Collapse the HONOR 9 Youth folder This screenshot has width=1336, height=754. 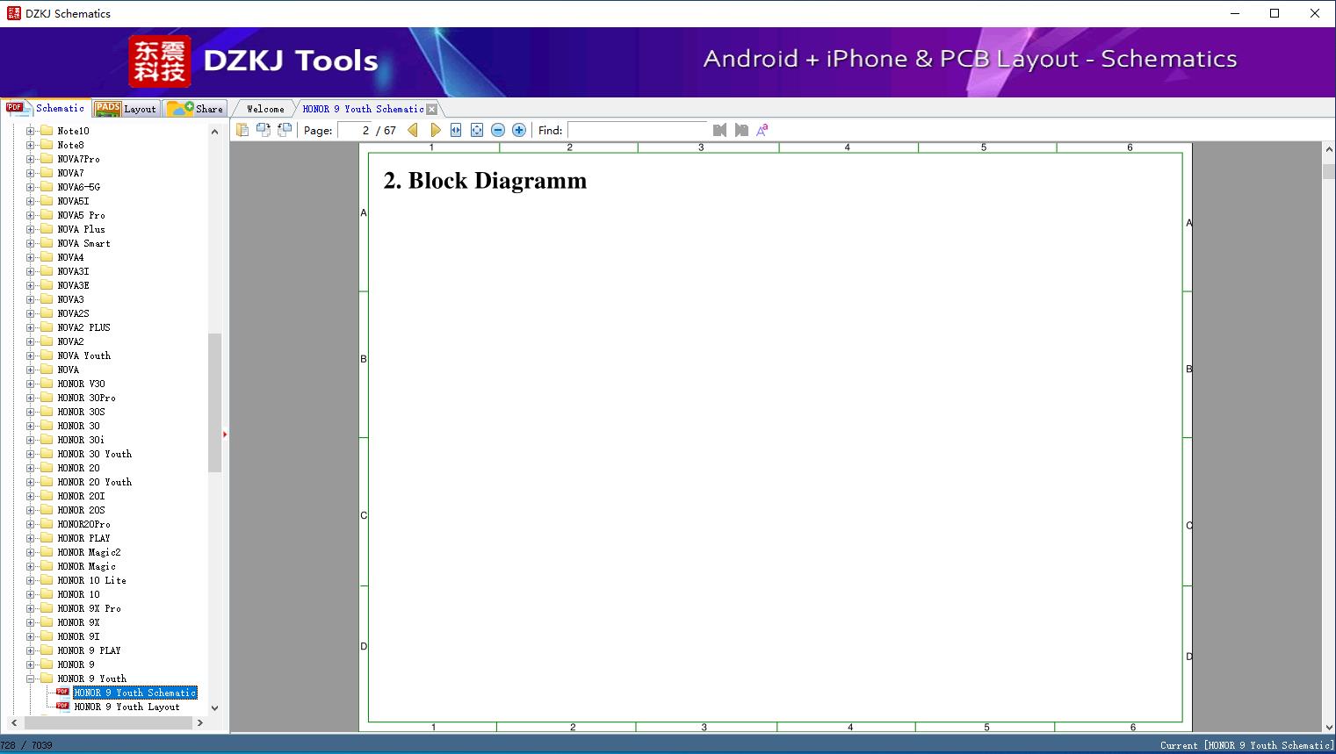coord(30,679)
